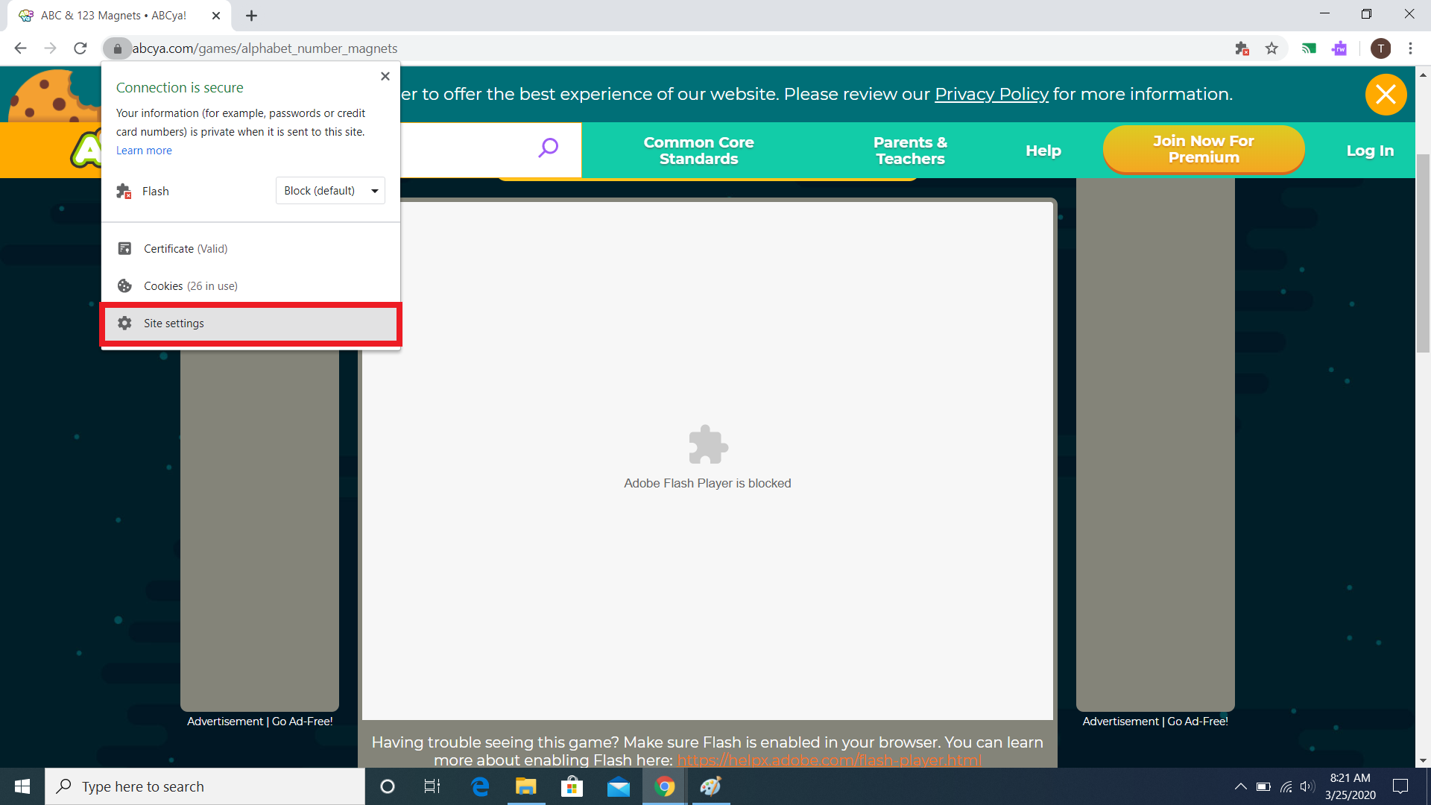Open Microsoft Edge from the taskbar

click(x=480, y=786)
